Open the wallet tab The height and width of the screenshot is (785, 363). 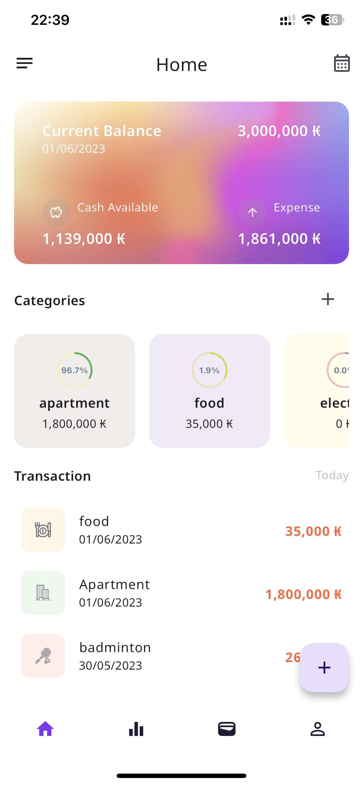pos(227,729)
